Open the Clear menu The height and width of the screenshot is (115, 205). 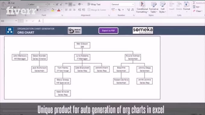pyautogui.click(x=198, y=11)
